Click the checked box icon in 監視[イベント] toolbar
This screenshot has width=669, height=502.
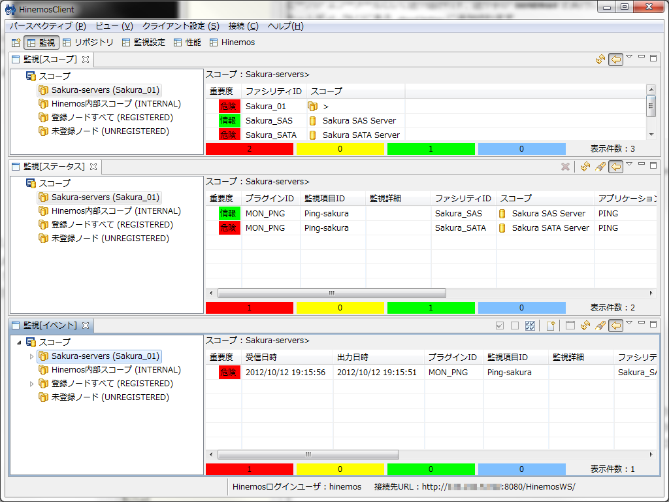[500, 326]
